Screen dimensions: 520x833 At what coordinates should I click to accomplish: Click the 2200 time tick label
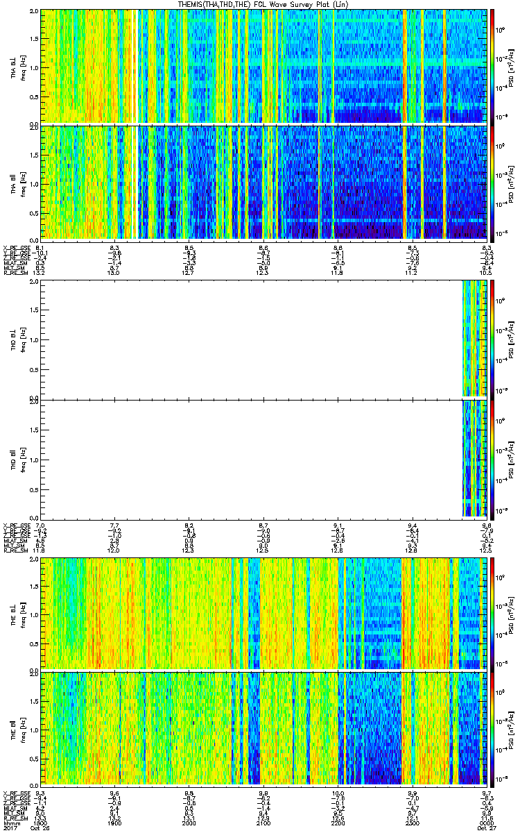click(x=338, y=822)
